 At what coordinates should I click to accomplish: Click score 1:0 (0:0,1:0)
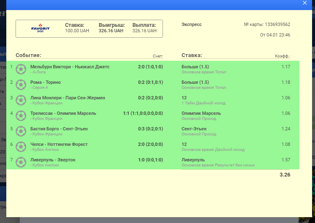click(x=150, y=160)
